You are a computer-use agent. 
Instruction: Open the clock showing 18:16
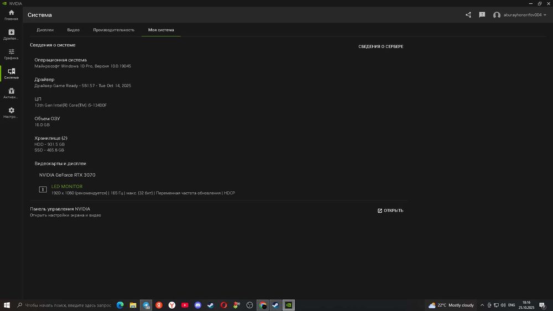pos(526,305)
